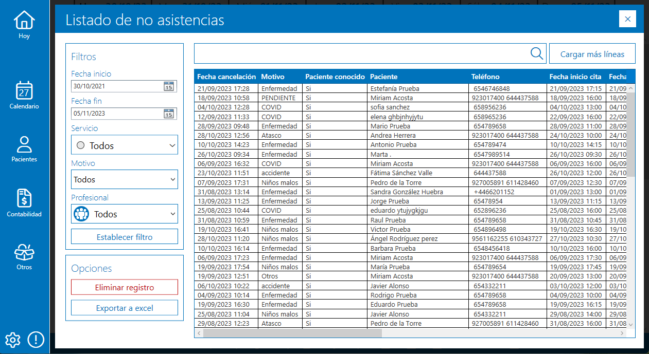649x354 pixels.
Task: Open the Pacientes section icon
Action: (24, 144)
